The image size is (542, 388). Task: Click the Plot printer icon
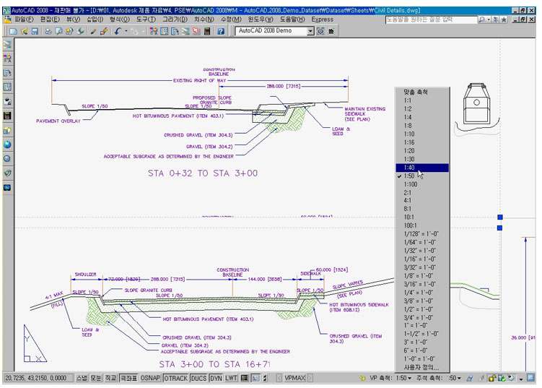pyautogui.click(x=48, y=32)
